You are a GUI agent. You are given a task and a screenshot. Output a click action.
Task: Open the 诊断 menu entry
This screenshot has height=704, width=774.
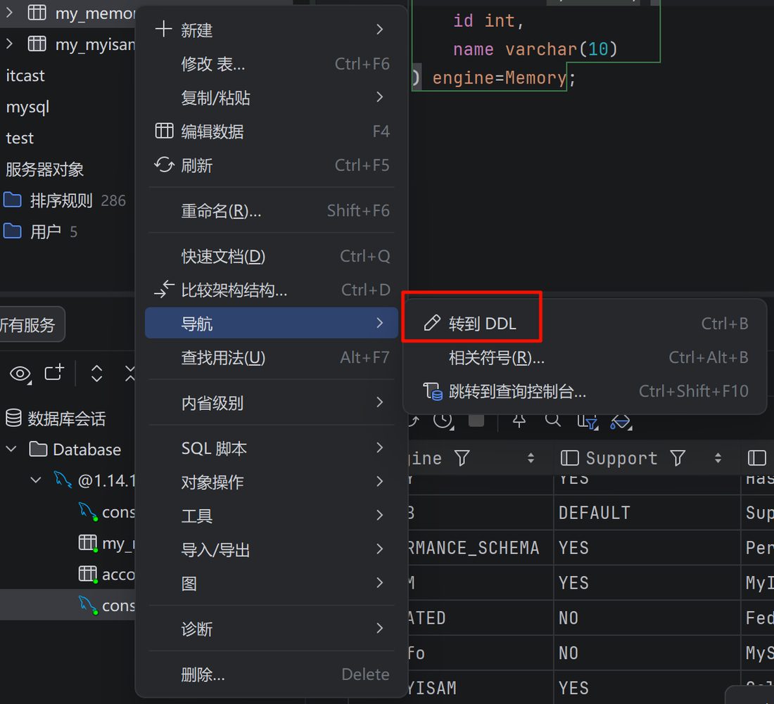pos(272,629)
